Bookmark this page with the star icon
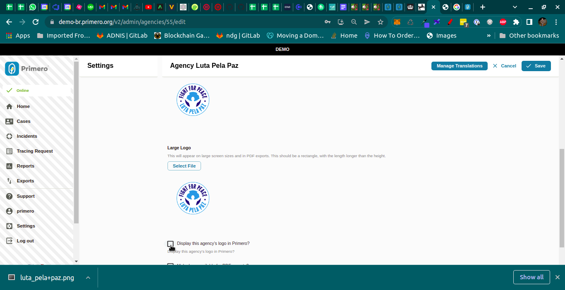The height and width of the screenshot is (290, 565). coord(381,22)
